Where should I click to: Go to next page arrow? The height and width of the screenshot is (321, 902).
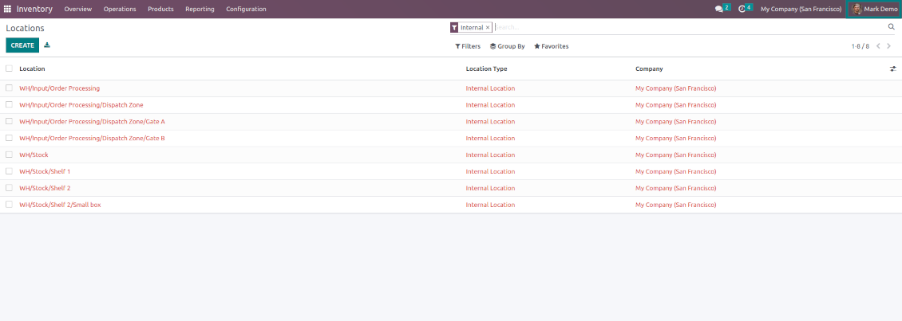tap(889, 46)
